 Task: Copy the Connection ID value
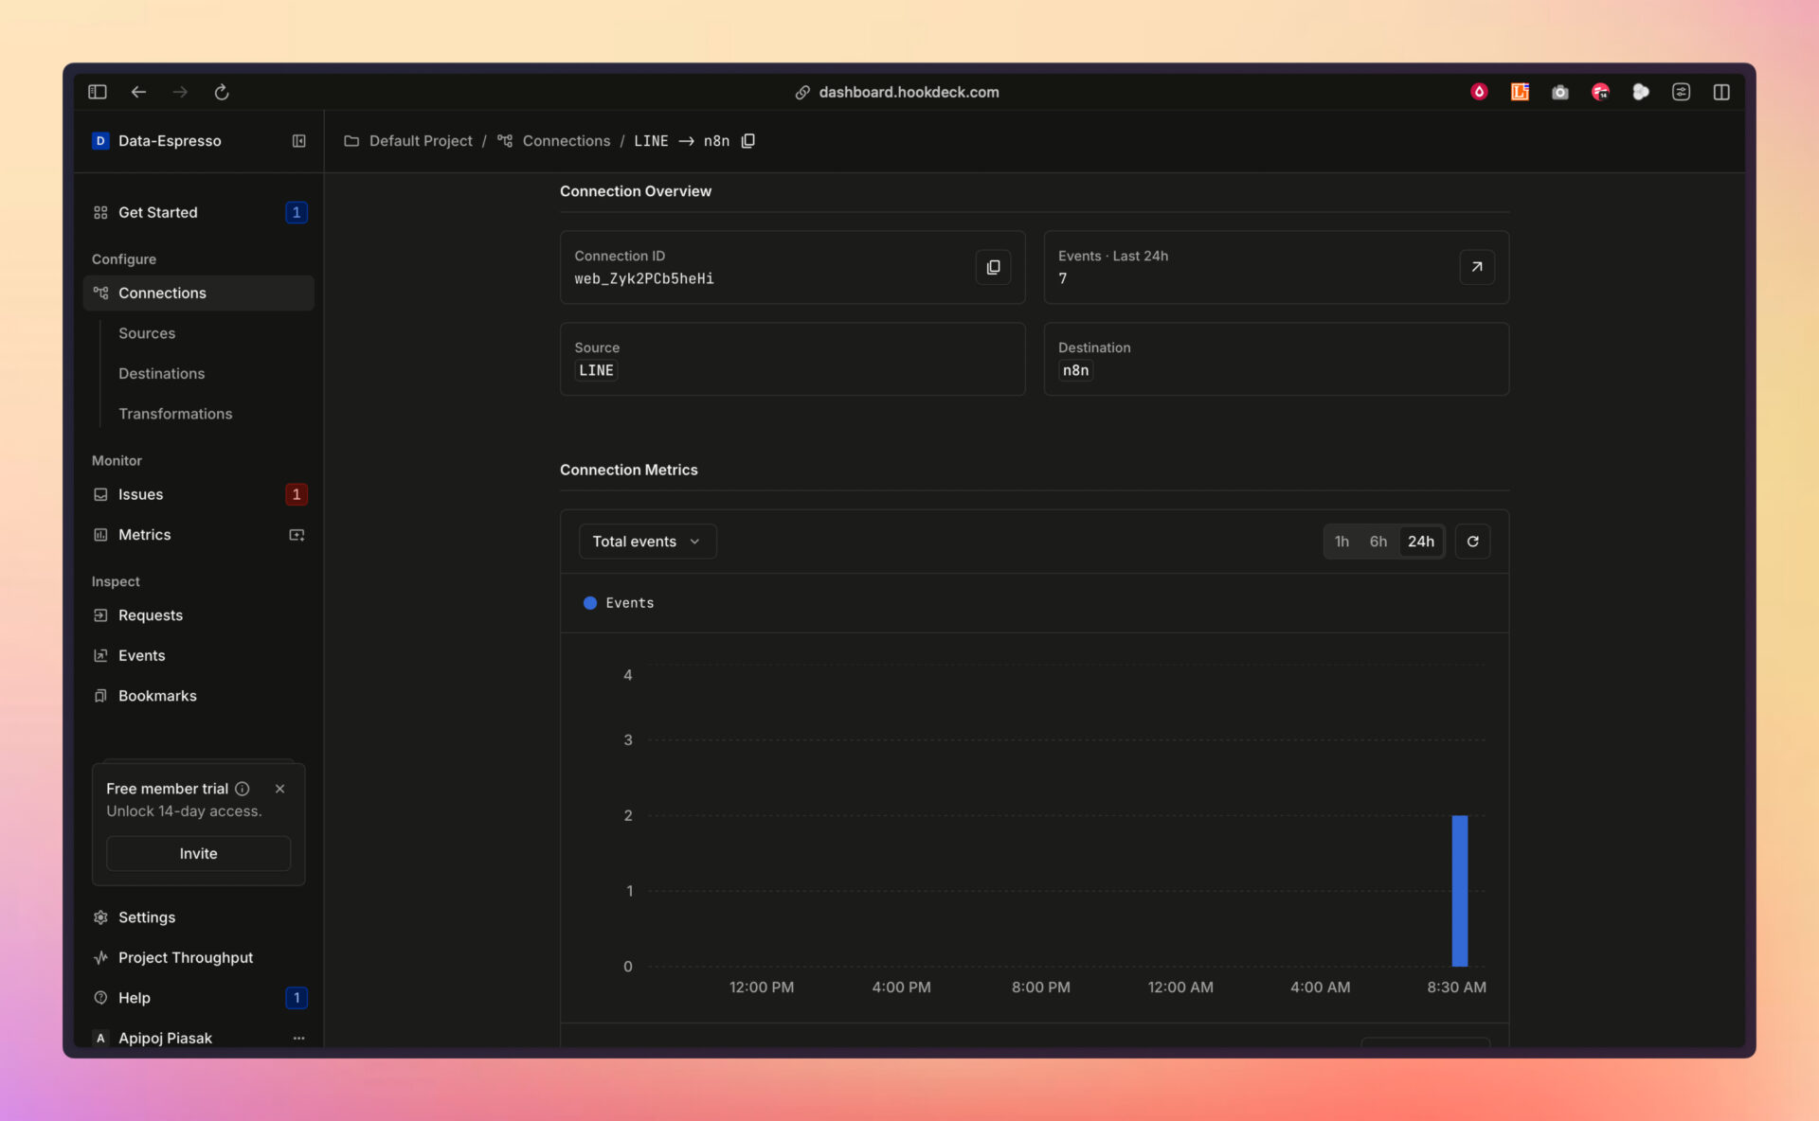coord(993,267)
